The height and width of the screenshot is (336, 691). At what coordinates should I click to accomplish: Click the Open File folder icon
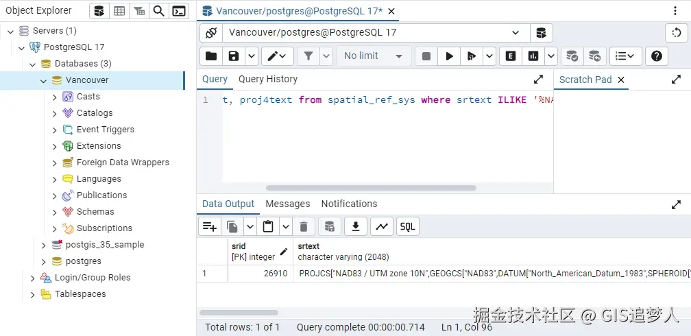pos(211,56)
